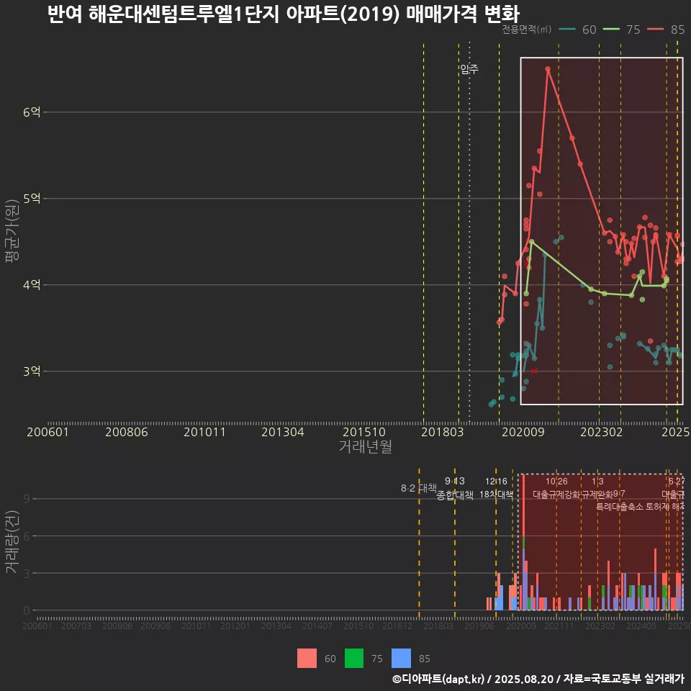Select the green 75 bar legend swatch
Screen dimensions: 691x691
[x=354, y=659]
